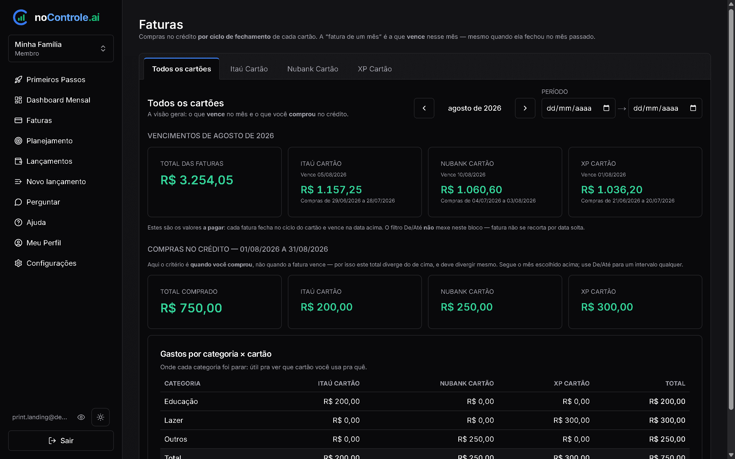Click the user icon beside Meu Perfil
735x459 pixels.
point(18,243)
